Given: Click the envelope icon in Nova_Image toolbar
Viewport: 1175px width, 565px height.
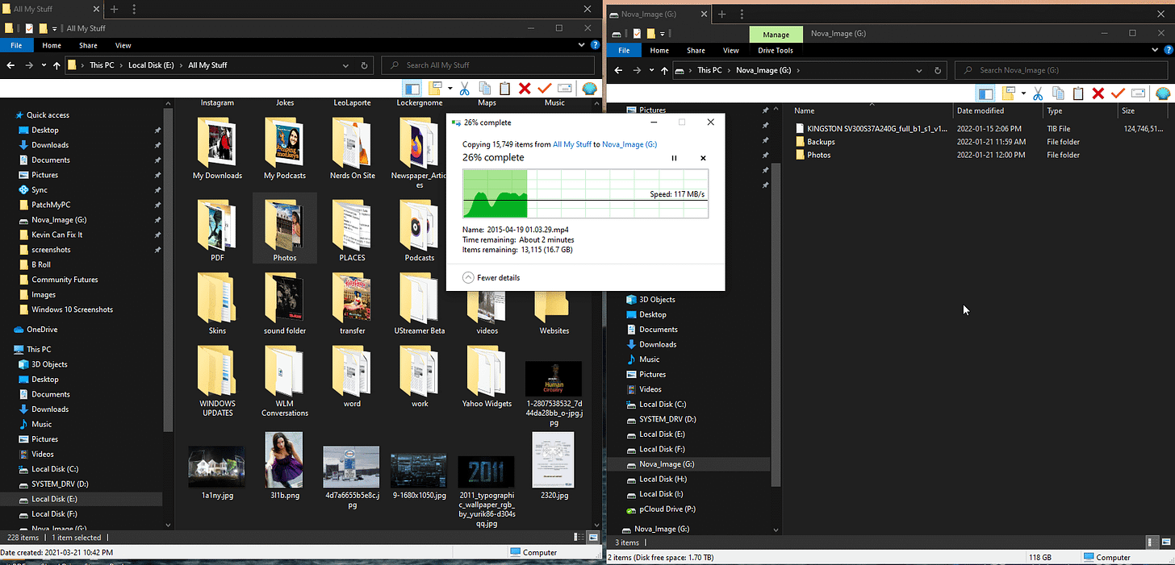Looking at the screenshot, I should click(x=1138, y=93).
